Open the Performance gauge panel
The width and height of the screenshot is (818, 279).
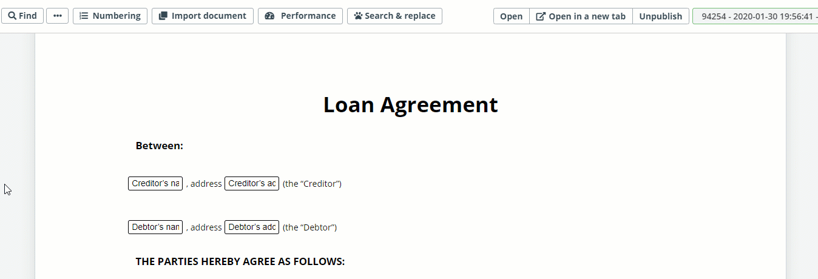pyautogui.click(x=300, y=16)
